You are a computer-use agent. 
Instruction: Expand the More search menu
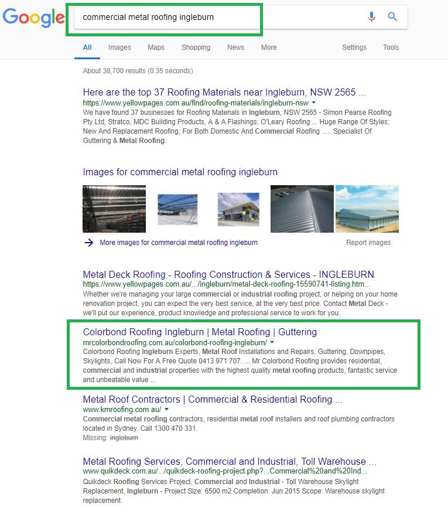pos(269,47)
